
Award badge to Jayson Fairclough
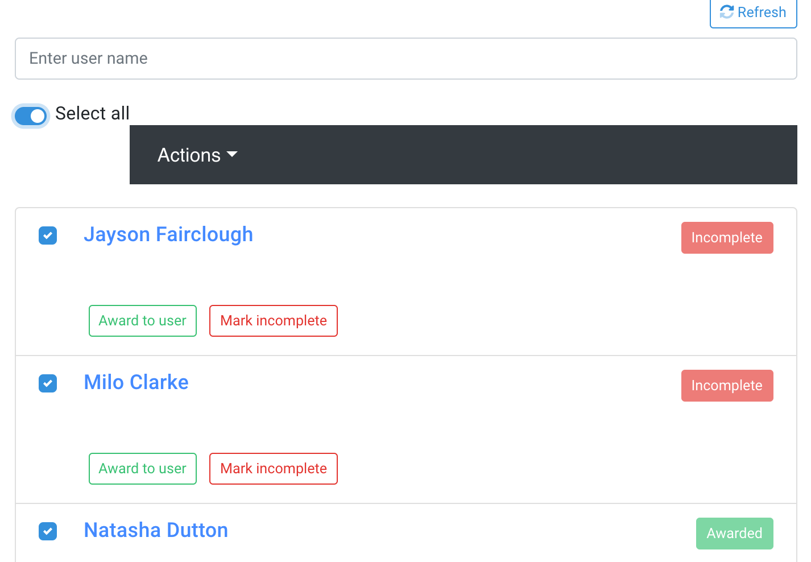pyautogui.click(x=143, y=321)
